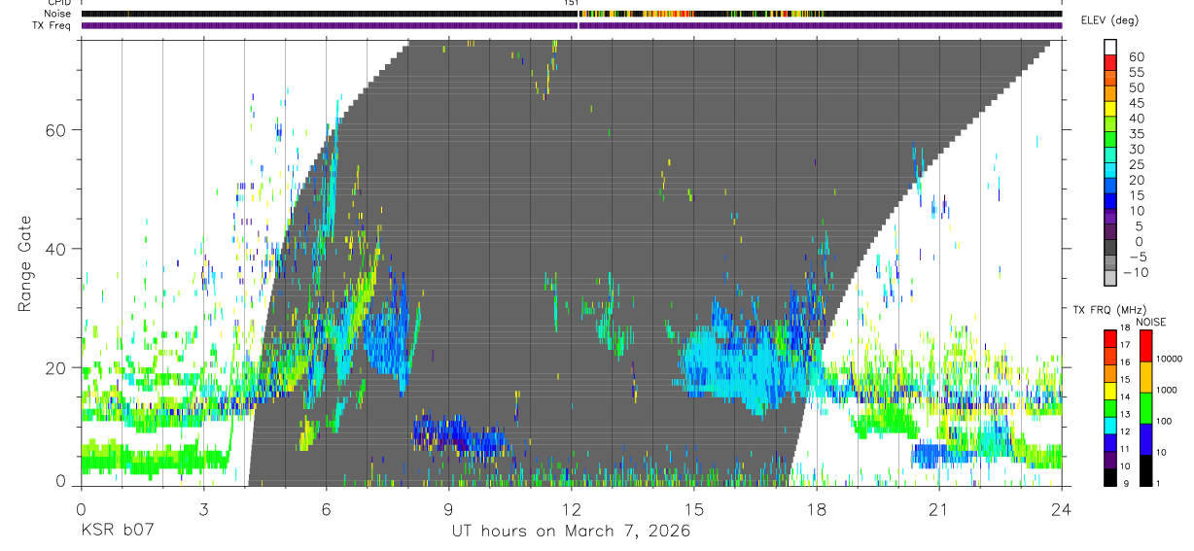Click the CPID value '151' above plot
This screenshot has width=1194, height=551.
coord(571,3)
